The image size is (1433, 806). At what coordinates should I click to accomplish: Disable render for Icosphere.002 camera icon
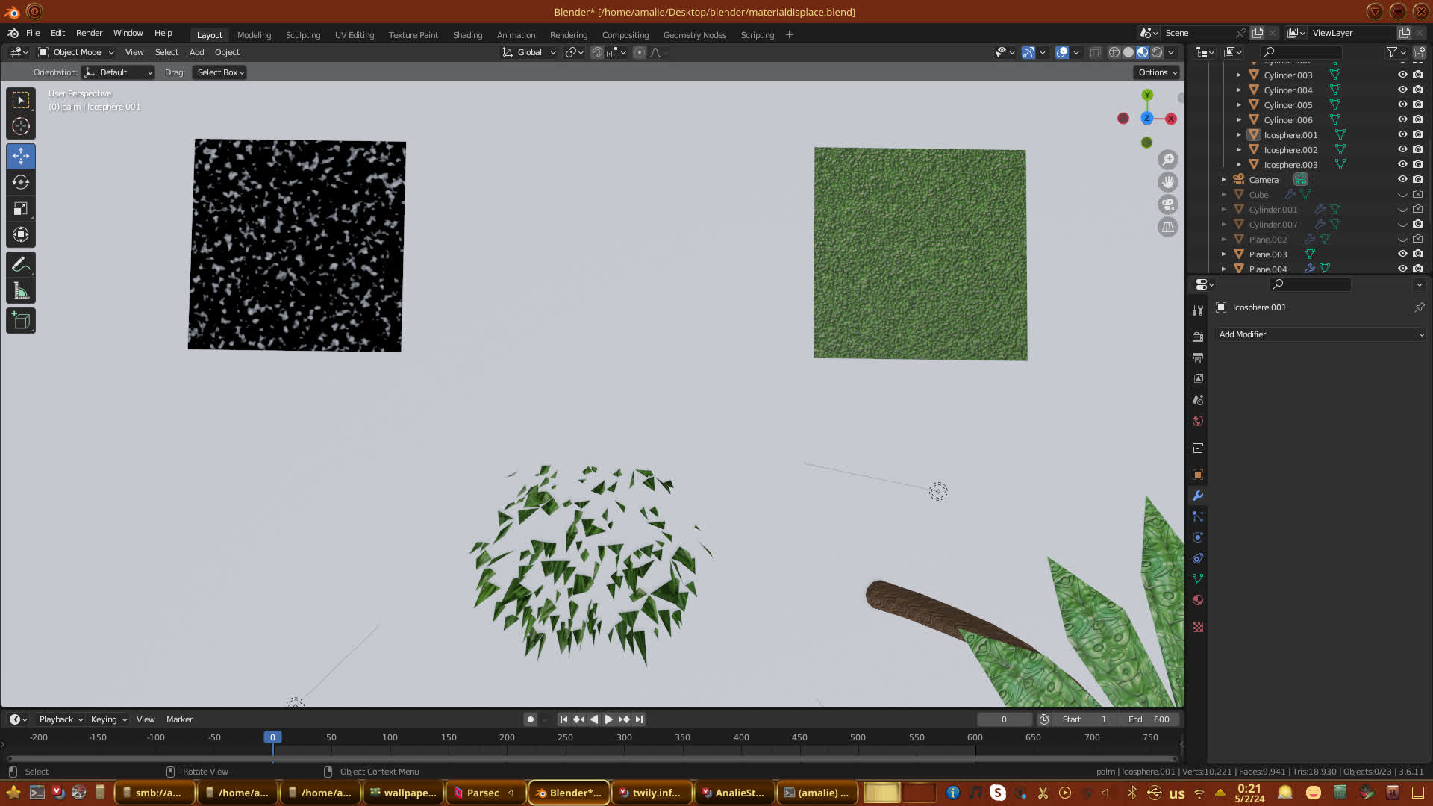[x=1417, y=149]
